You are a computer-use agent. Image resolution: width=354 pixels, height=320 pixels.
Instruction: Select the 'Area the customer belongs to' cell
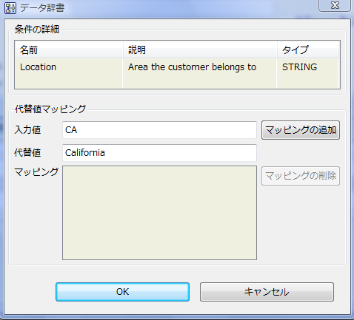[x=200, y=67]
